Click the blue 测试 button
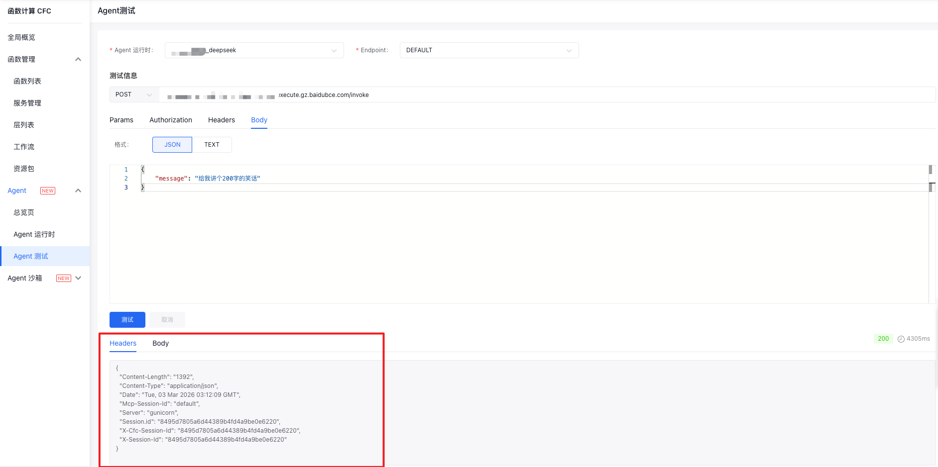Viewport: 938px width, 467px height. pos(127,320)
